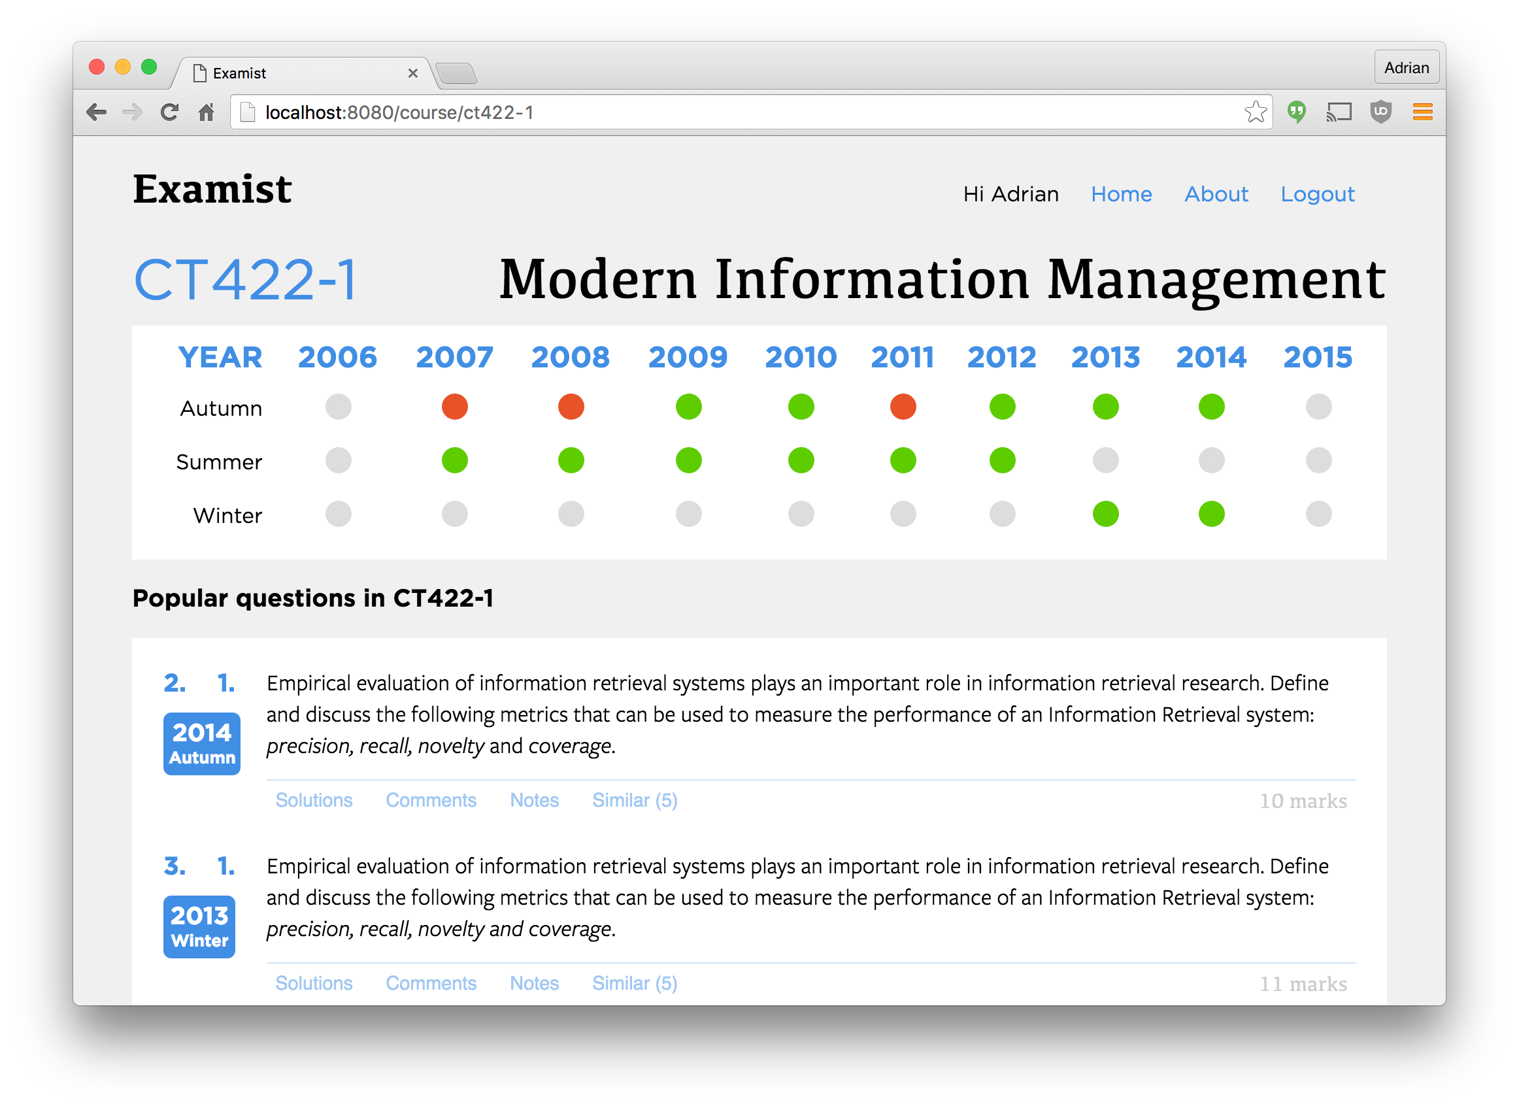Expand Solutions for 2014 Autumn question

point(314,800)
